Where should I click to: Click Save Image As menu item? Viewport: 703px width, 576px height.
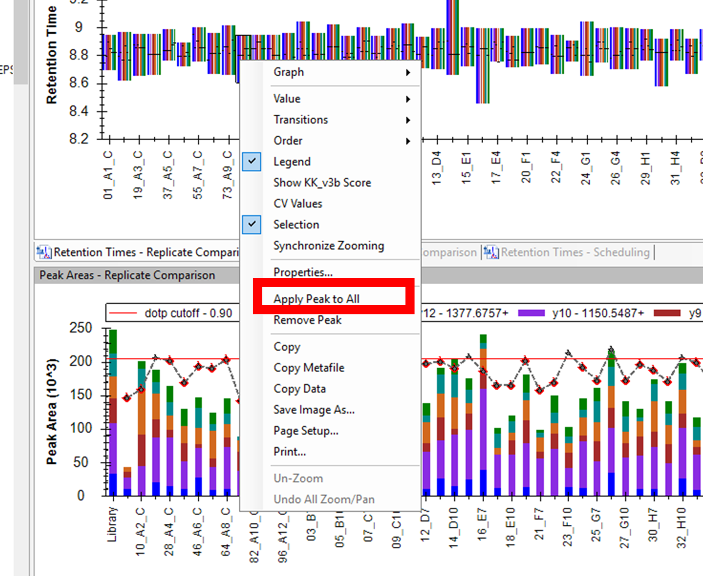314,410
